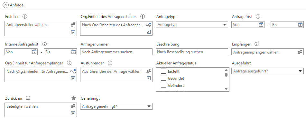This screenshot has width=306, height=125.
Task: Show info for Interne Anfragefrist
Action: point(44,44)
